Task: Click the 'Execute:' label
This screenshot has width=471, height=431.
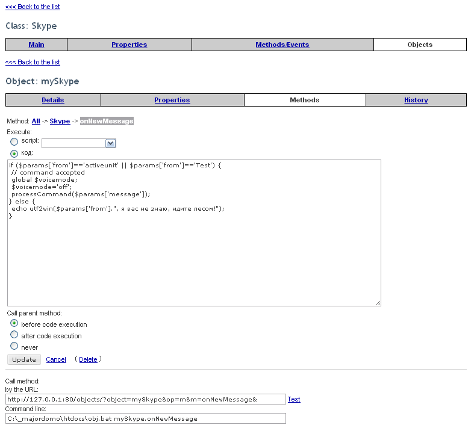Action: (x=19, y=132)
